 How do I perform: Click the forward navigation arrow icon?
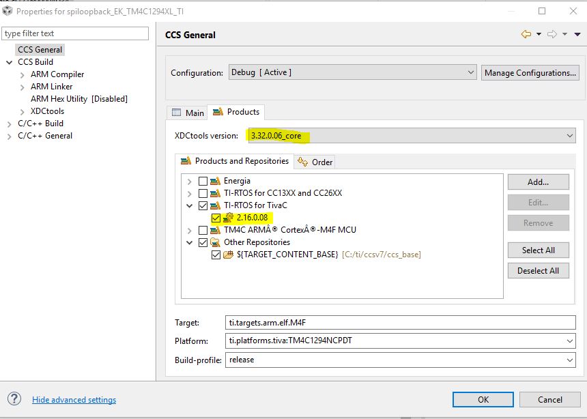pos(552,35)
